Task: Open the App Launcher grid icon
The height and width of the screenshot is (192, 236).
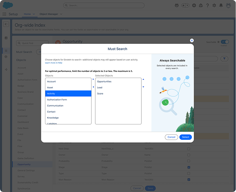Action: pyautogui.click(x=5, y=14)
